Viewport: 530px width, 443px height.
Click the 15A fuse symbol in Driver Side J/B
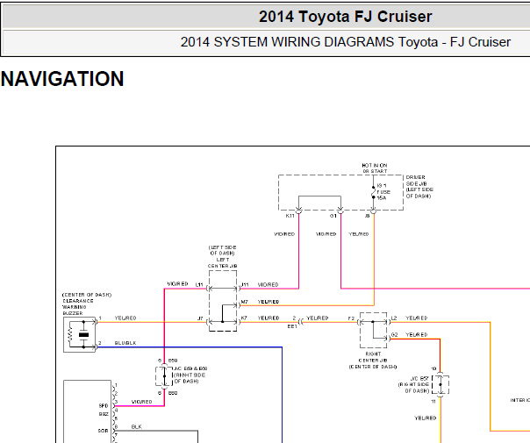374,192
